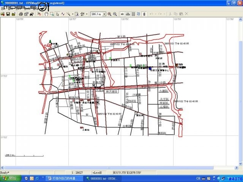
Task: Click the horizontal scrollbar left arrow
Action: click(2, 168)
